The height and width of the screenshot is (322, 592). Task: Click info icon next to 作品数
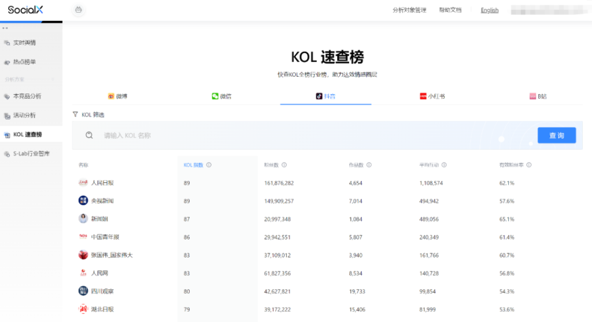tap(369, 165)
